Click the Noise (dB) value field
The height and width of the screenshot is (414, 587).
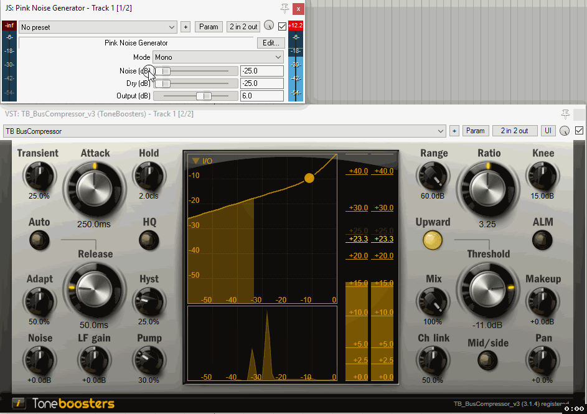pyautogui.click(x=261, y=71)
